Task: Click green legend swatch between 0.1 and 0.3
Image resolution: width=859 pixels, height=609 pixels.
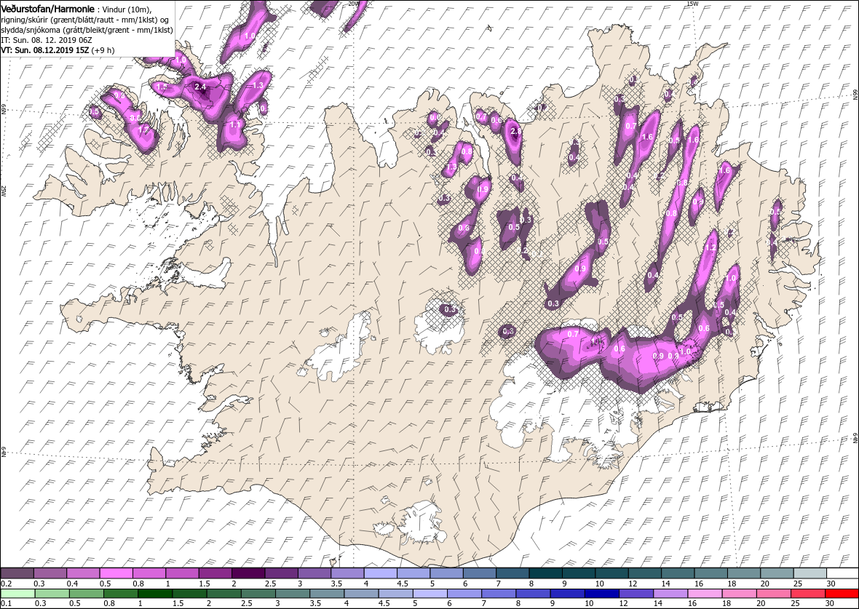Action: pyautogui.click(x=17, y=594)
